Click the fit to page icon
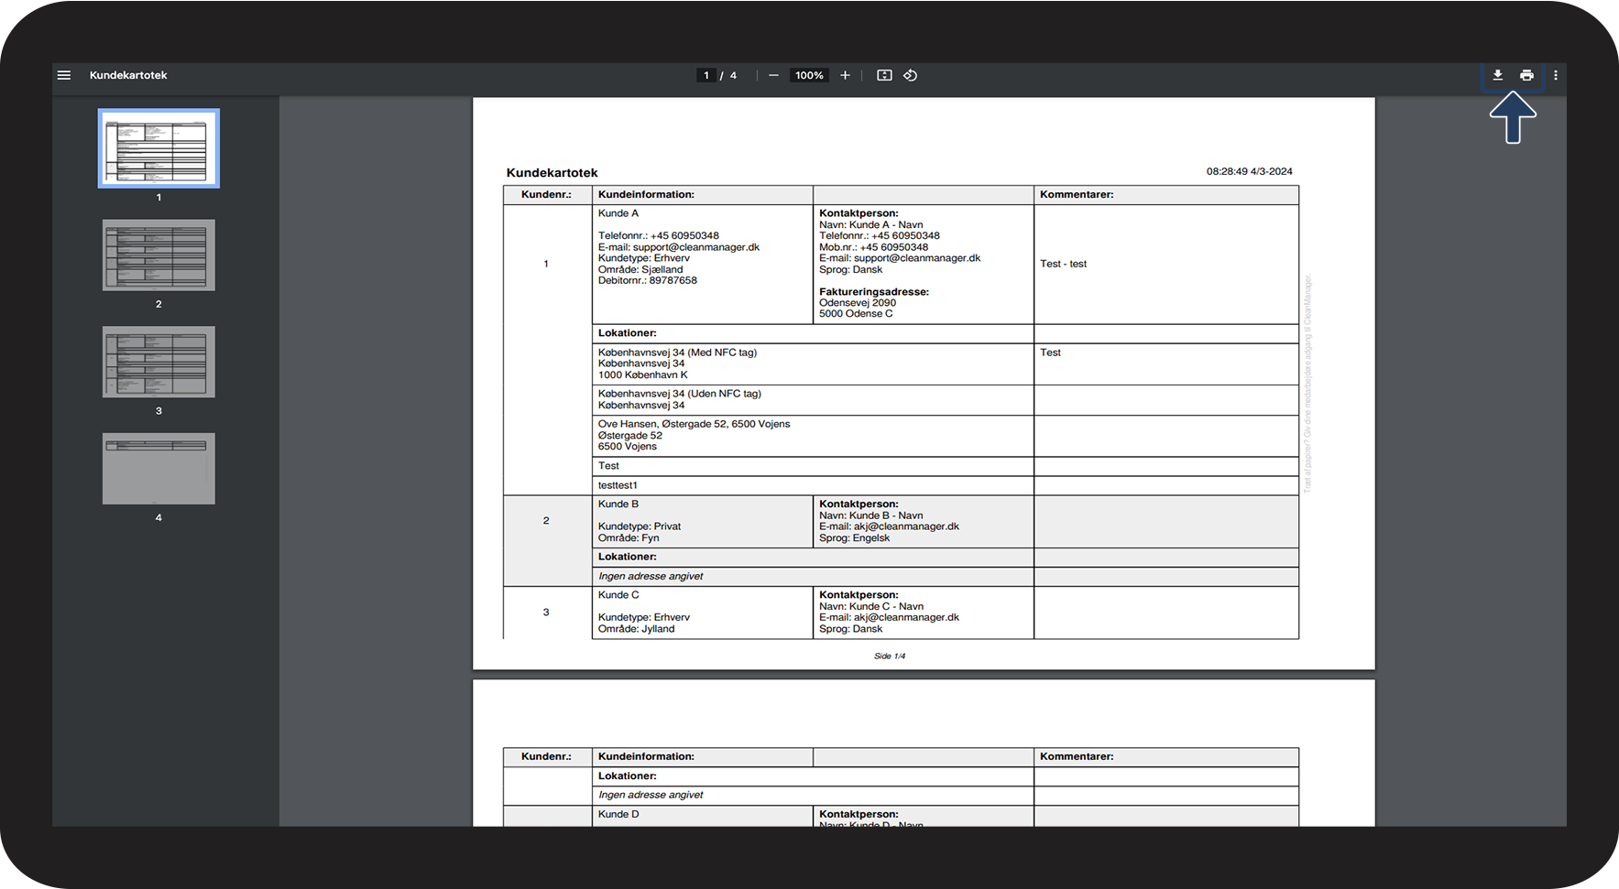Viewport: 1619px width, 889px height. point(884,75)
